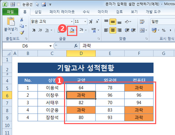175x135 pixels.
Task: Open the font size 11 dropdown
Action: coord(85,21)
